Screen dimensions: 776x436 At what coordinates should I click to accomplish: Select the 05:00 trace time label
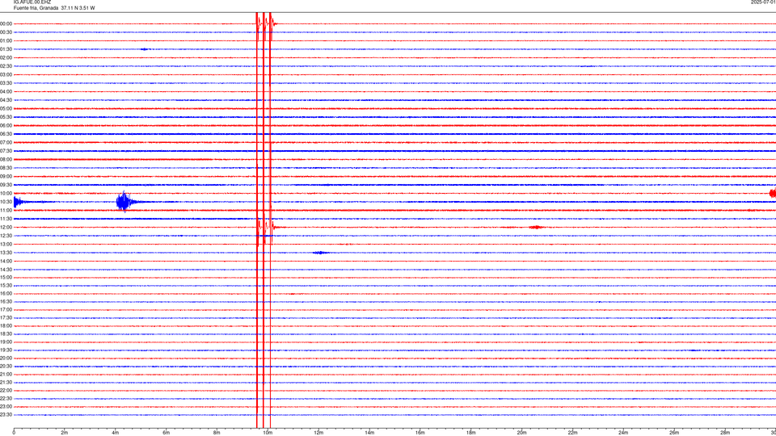pos(6,109)
